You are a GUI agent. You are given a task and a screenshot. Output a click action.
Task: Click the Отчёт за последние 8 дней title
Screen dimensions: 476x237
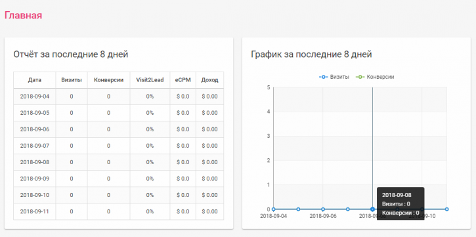click(x=71, y=54)
